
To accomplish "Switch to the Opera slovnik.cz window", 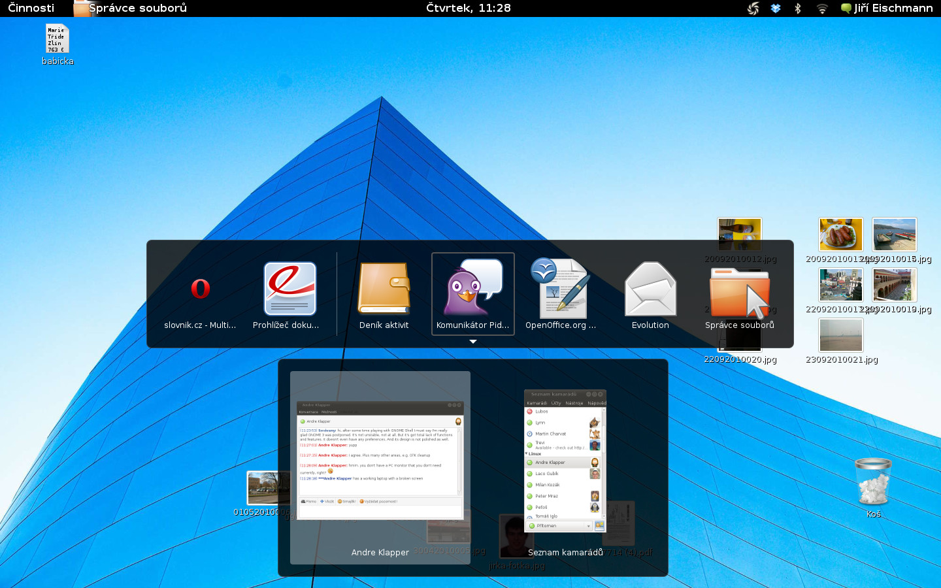I will click(x=200, y=294).
